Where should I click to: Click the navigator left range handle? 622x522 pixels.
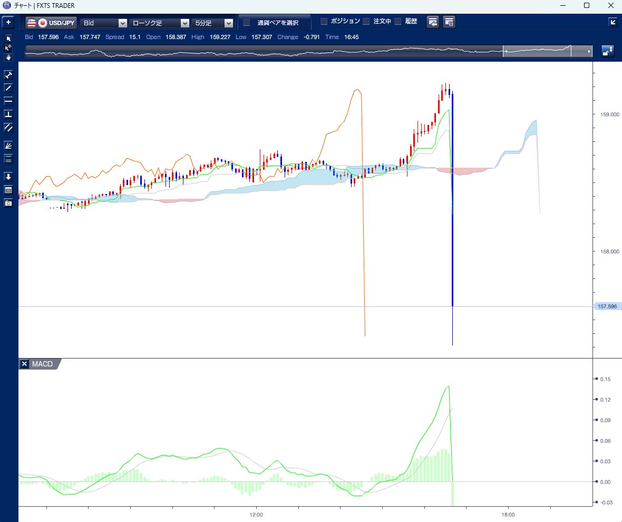(504, 51)
